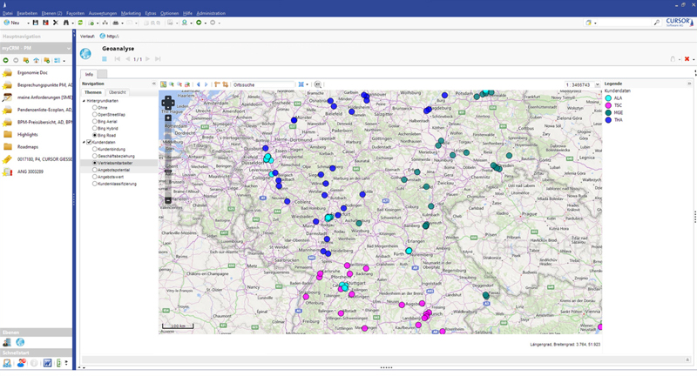This screenshot has height=376, width=697.
Task: Open the map scale 1:3466743 dropdown
Action: (x=598, y=85)
